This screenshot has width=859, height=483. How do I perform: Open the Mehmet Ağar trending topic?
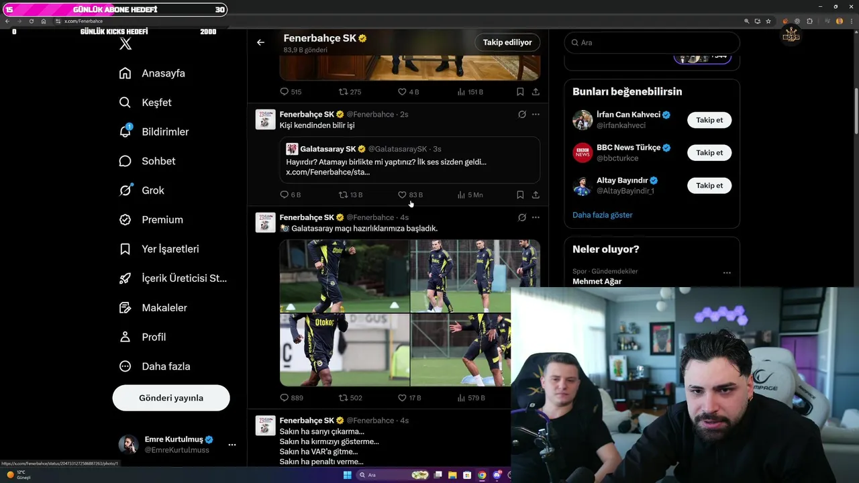(597, 282)
